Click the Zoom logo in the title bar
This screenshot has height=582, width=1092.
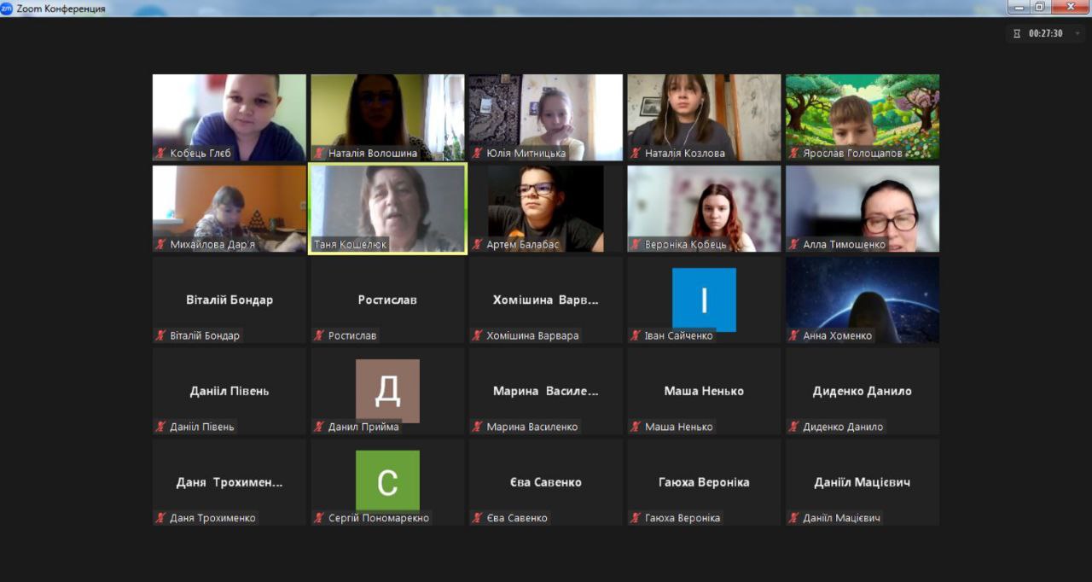coord(7,9)
